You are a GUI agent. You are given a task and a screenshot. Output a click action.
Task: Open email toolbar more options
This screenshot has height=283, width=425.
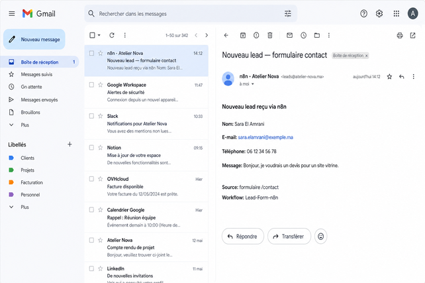point(329,35)
